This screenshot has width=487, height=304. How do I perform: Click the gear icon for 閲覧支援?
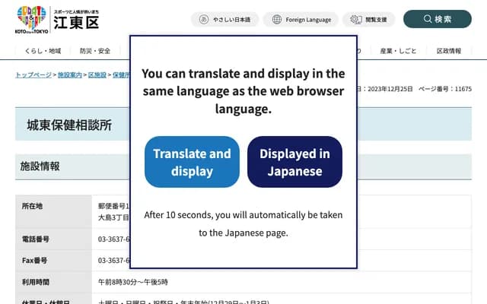click(355, 20)
